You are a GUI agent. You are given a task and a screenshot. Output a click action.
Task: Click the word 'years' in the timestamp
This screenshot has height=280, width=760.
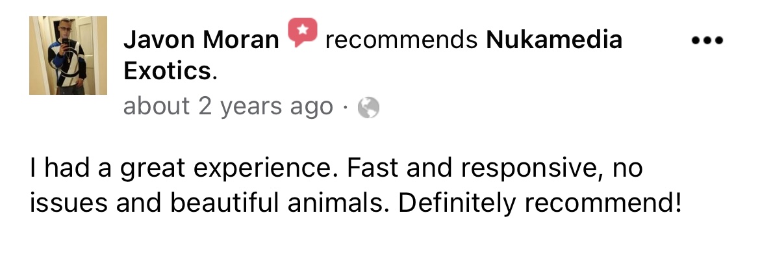pyautogui.click(x=251, y=108)
